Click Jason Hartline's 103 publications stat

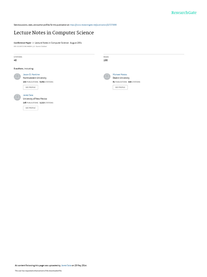[x=31, y=82]
